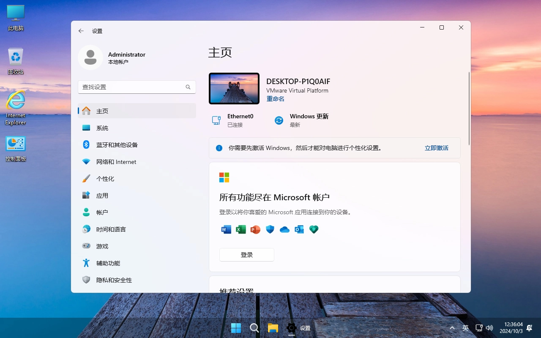Click the 查找设置 search field
Viewport: 541px width, 338px height.
pos(137,87)
